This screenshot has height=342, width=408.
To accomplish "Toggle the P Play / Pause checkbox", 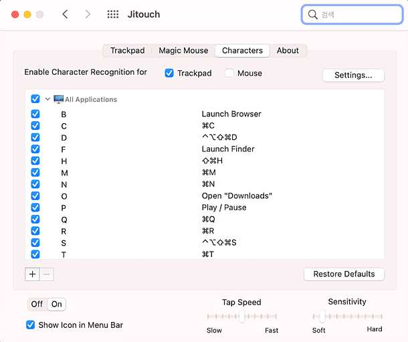I will point(35,207).
